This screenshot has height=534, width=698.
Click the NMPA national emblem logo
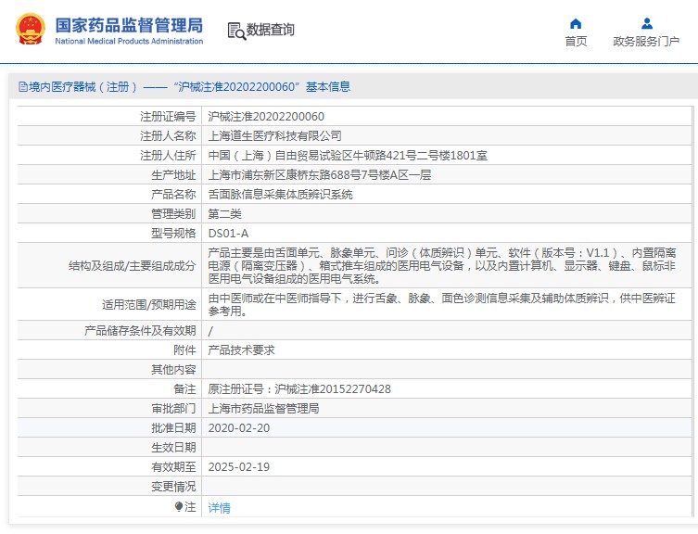coord(30,30)
